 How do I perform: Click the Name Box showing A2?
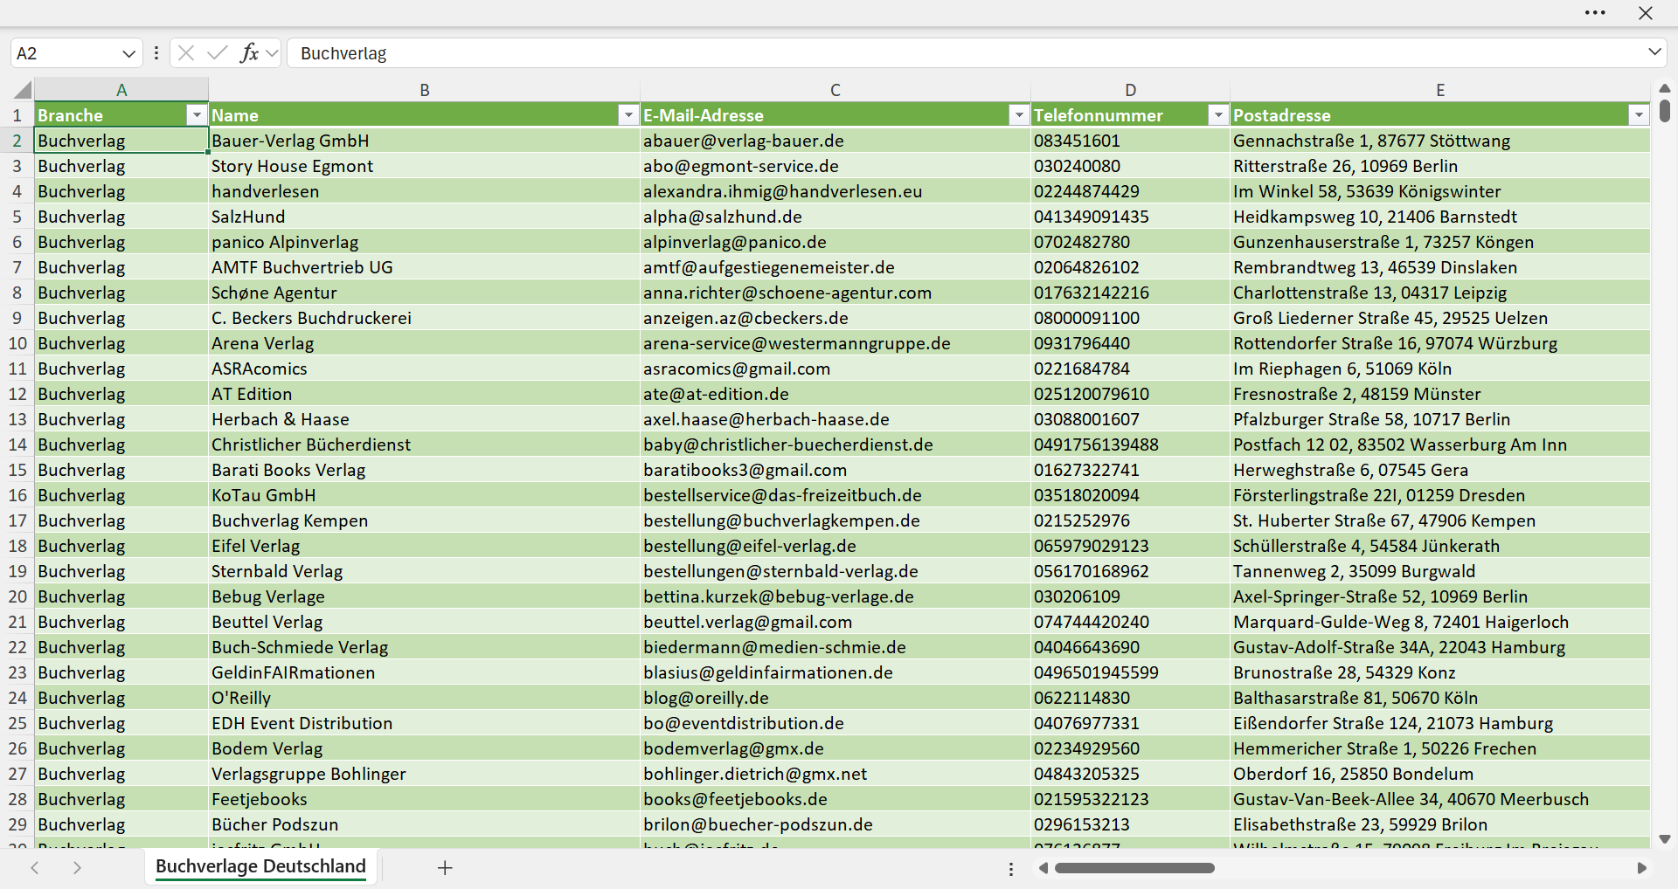point(65,53)
